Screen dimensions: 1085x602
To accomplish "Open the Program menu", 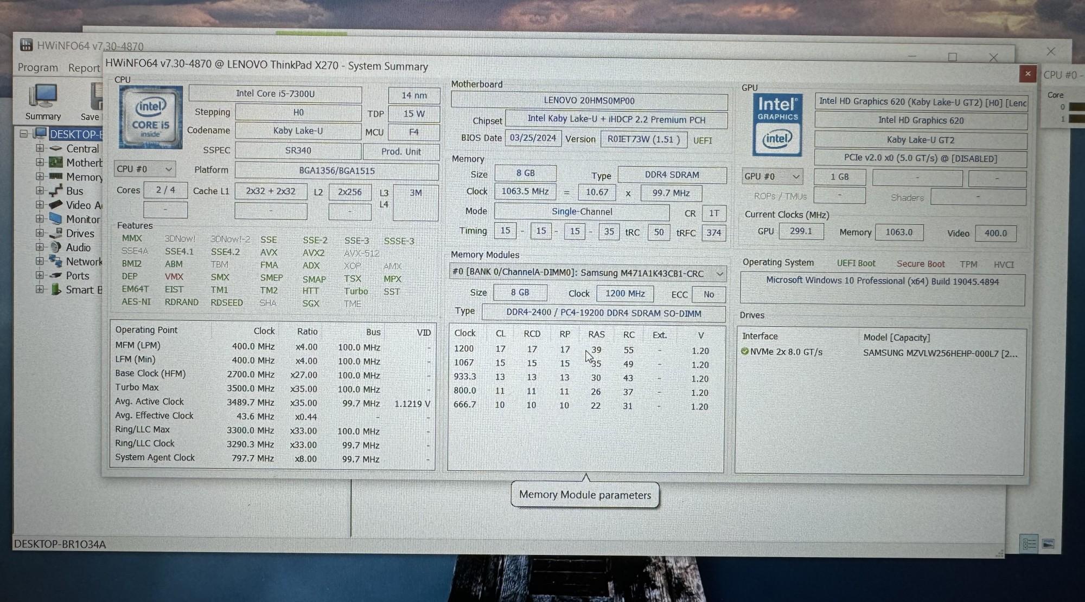I will click(x=37, y=67).
